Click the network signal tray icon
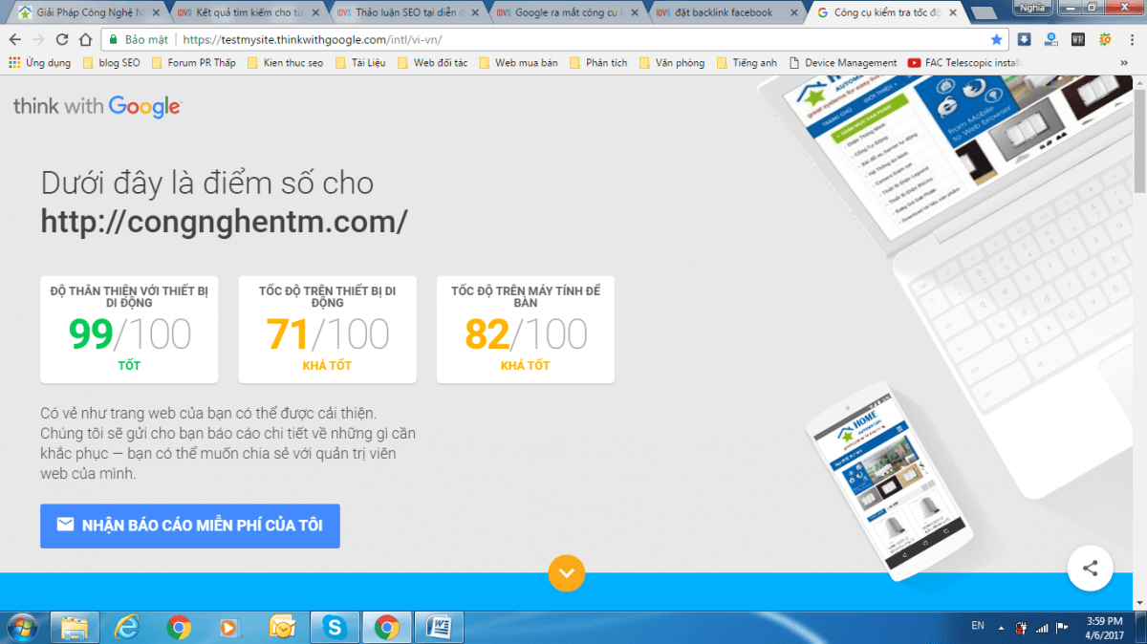 (x=1043, y=628)
